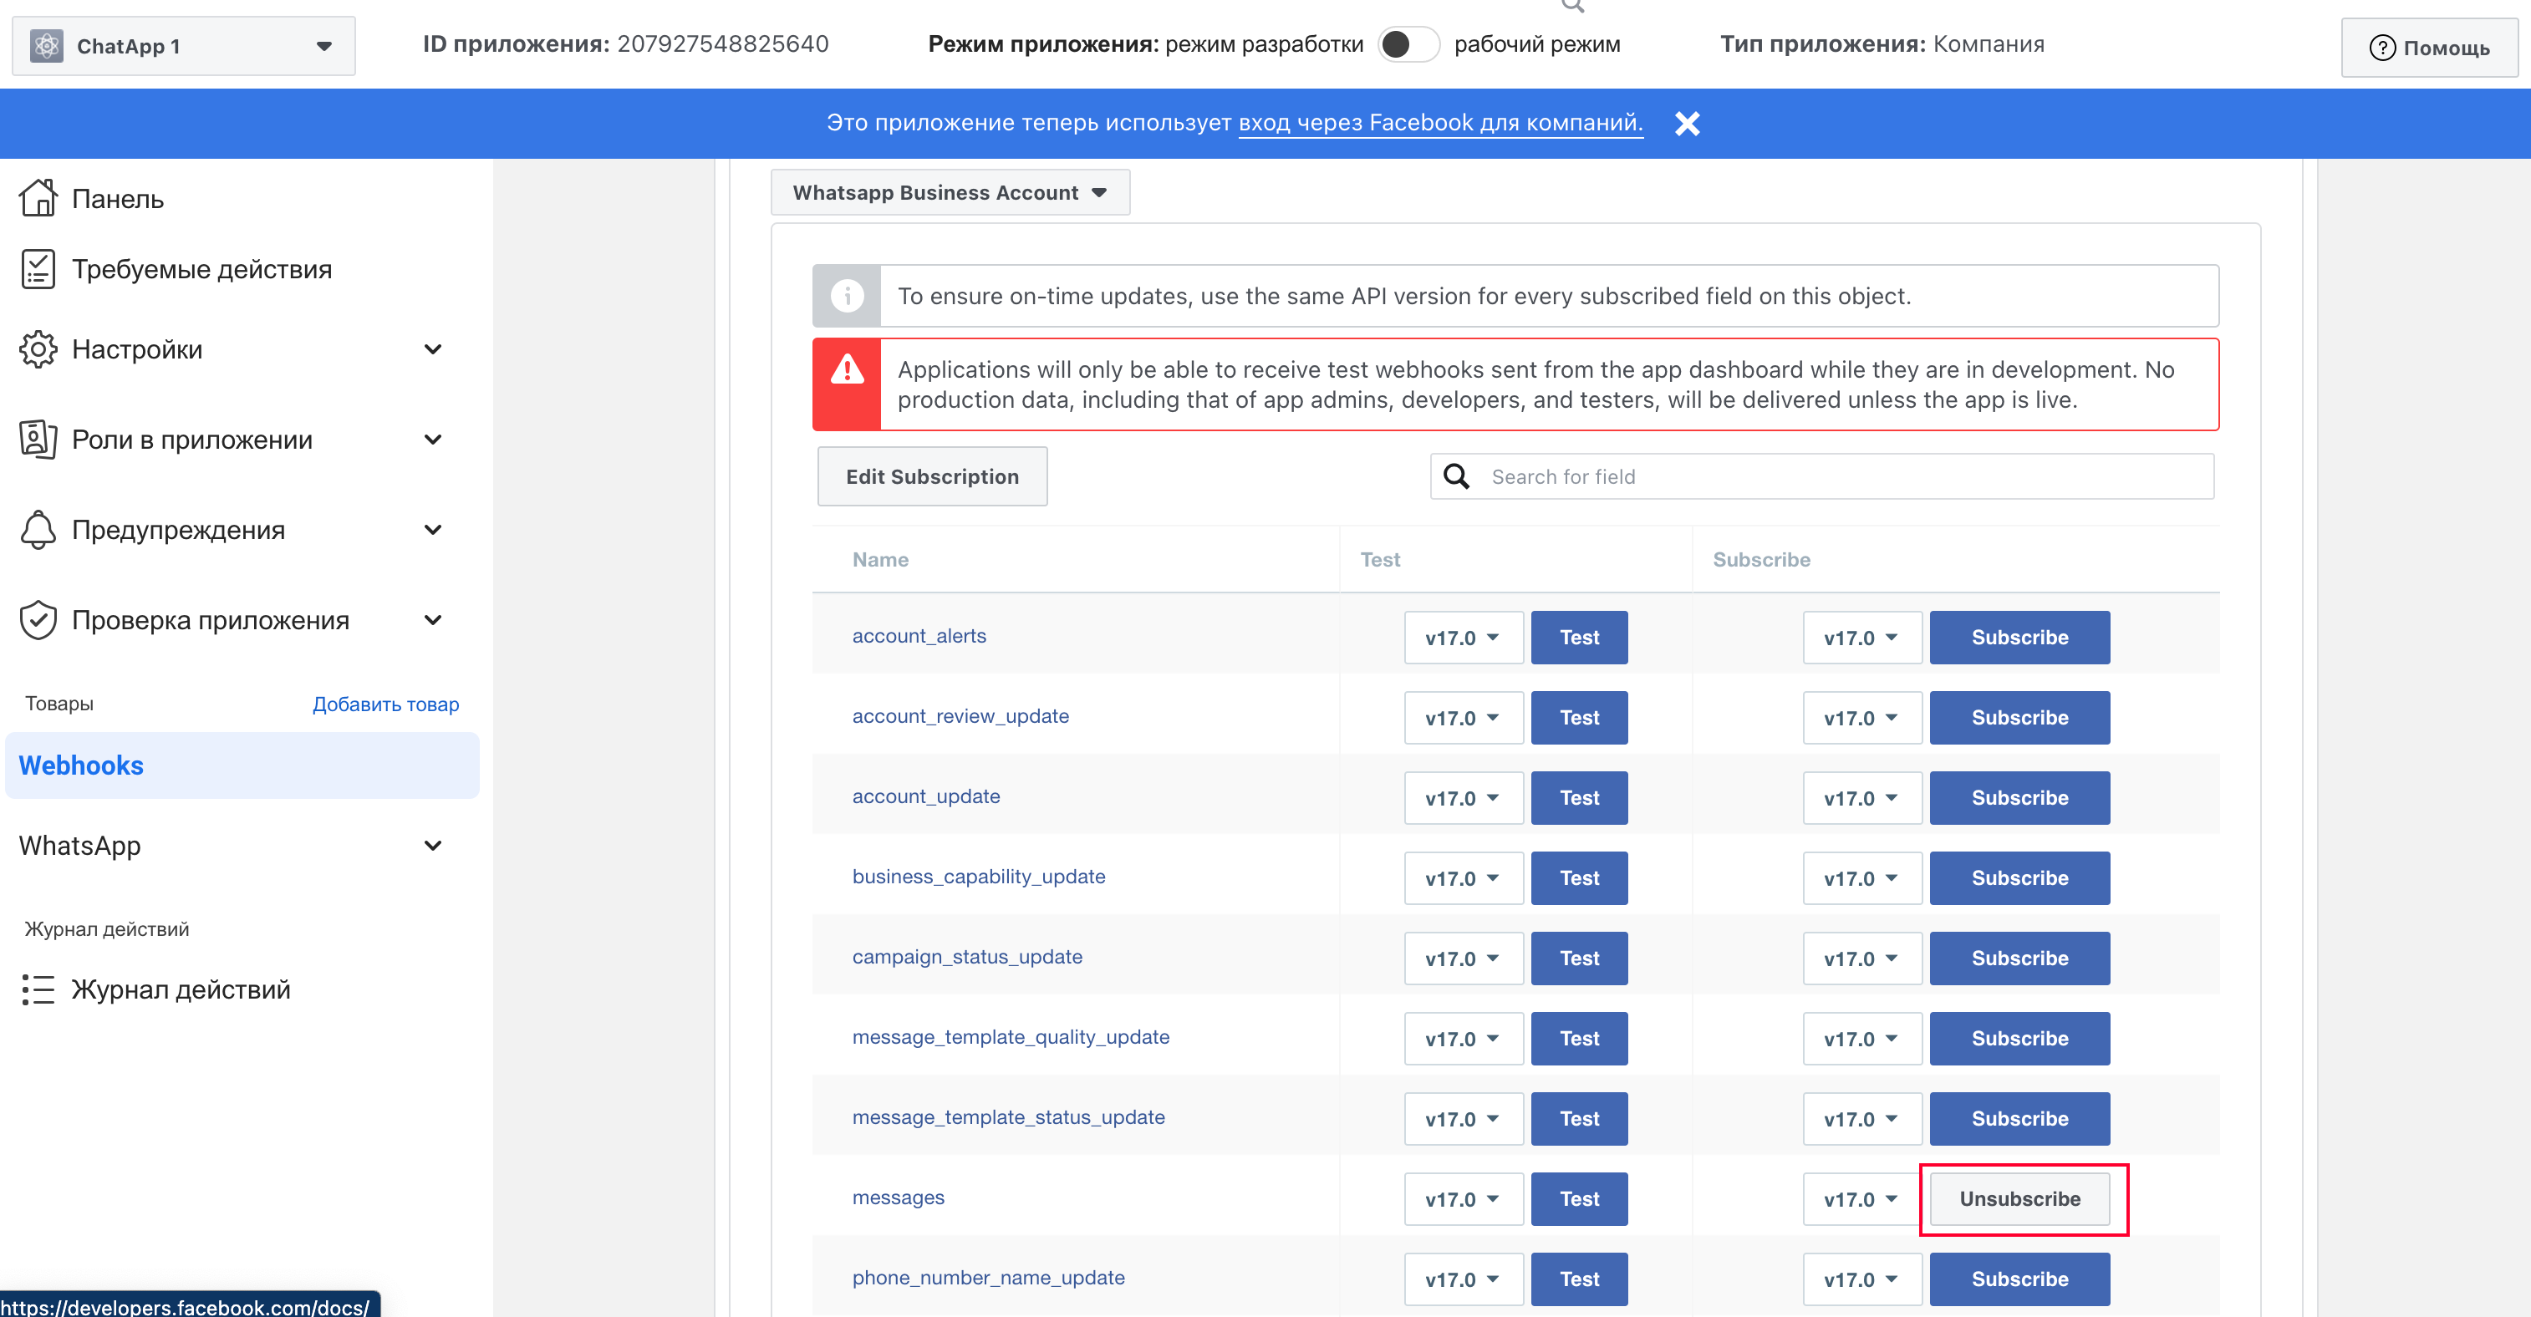Click the Настройки gear icon
Viewport: 2531px width, 1317px height.
(x=38, y=349)
